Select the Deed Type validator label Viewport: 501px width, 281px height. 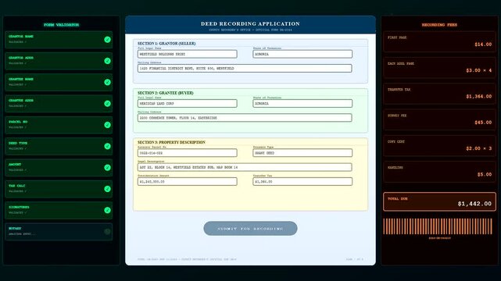tap(18, 143)
